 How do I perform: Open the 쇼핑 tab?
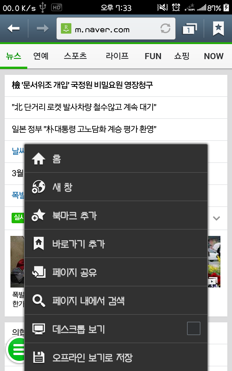(182, 56)
